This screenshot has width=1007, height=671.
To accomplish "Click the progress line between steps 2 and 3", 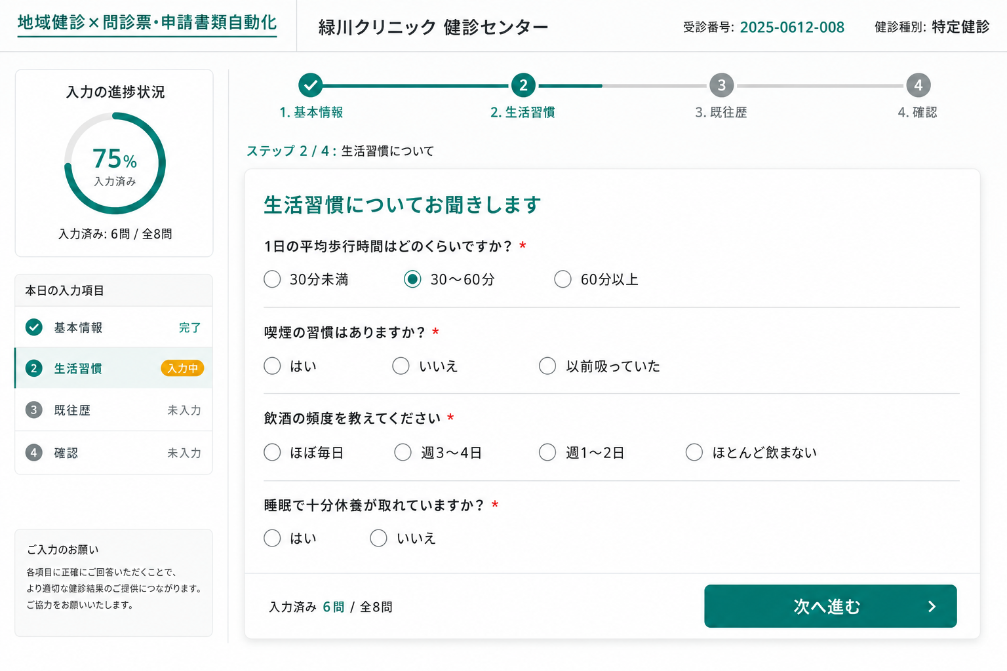I will click(622, 86).
